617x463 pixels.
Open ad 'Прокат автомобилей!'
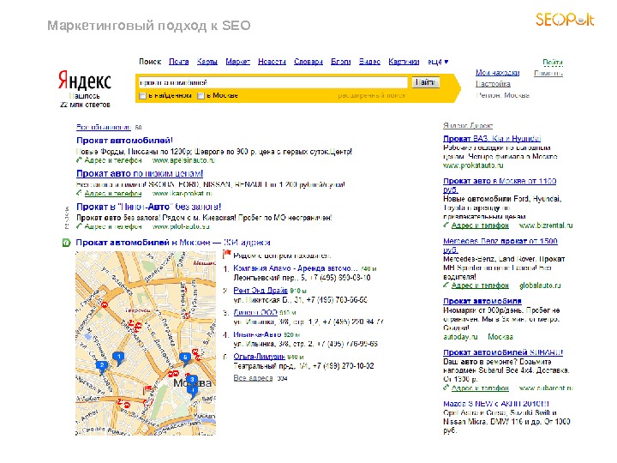[x=124, y=141]
